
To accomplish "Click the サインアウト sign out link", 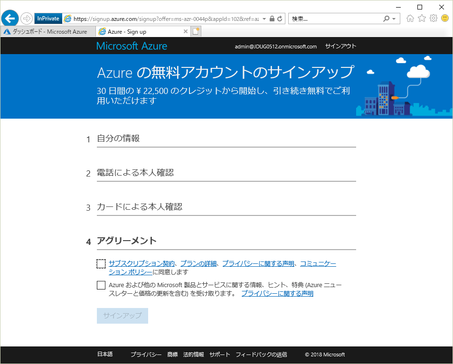I will 340,46.
